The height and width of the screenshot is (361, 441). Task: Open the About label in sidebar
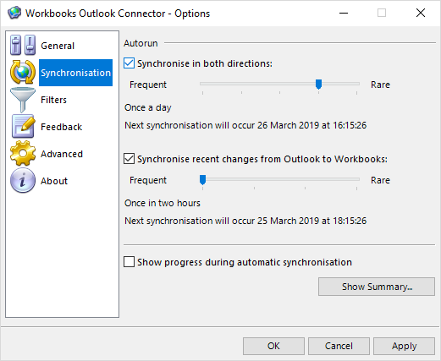coord(54,181)
